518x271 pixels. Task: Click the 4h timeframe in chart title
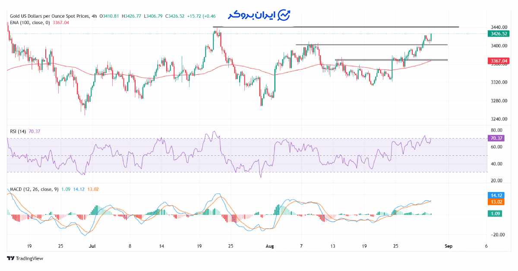pyautogui.click(x=94, y=16)
